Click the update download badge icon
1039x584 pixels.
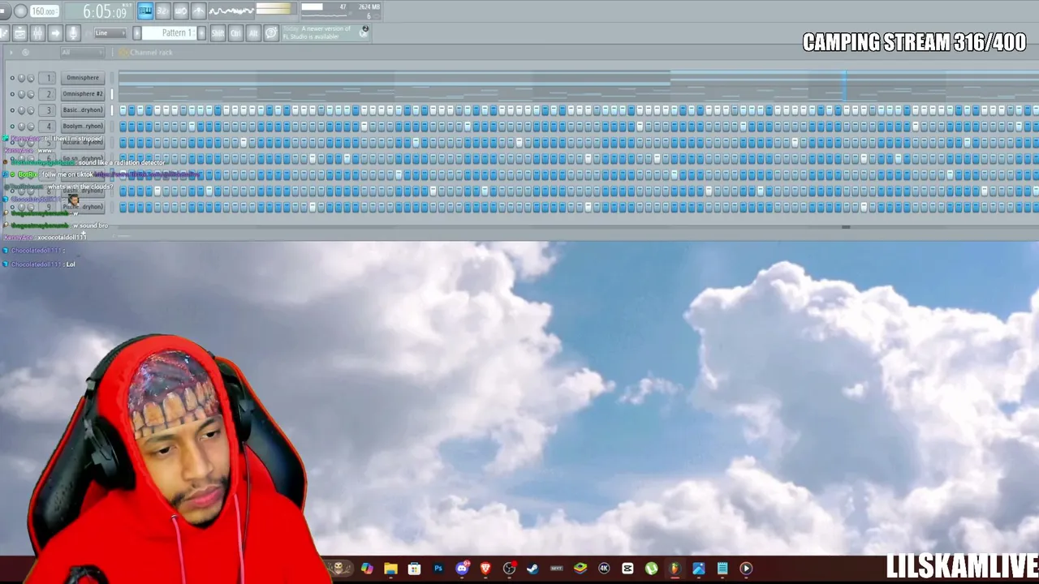coord(364,31)
